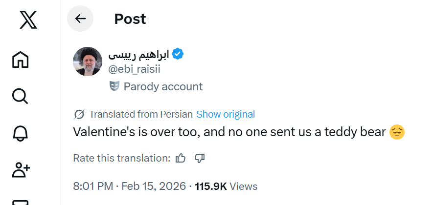Viewport: 434px width, 205px height.
Task: Rate translation with thumbs down
Action: pos(200,158)
